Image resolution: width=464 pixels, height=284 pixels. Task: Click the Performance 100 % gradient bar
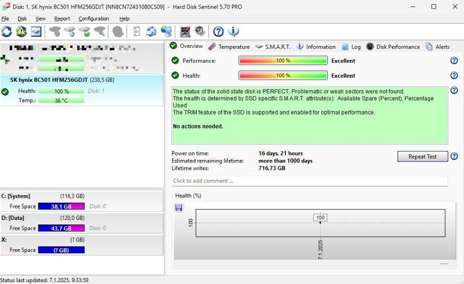pos(283,61)
